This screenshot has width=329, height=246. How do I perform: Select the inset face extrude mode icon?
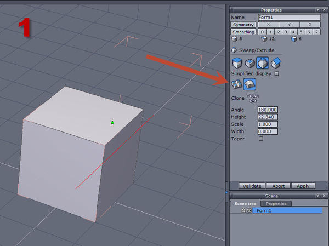[x=249, y=63]
